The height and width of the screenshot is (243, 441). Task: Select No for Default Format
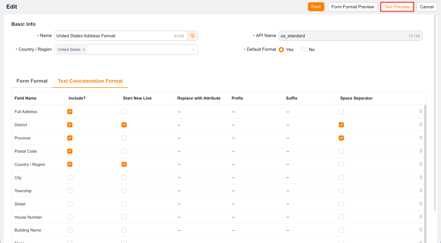304,50
